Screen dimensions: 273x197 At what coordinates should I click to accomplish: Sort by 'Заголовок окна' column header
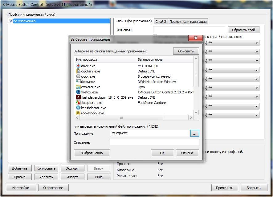(x=165, y=60)
